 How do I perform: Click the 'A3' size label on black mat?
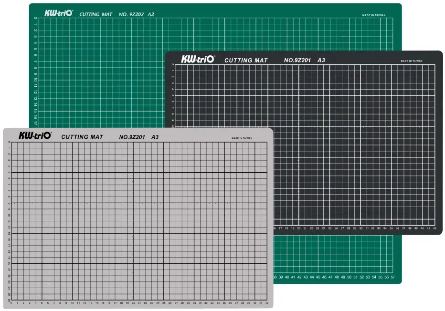(x=321, y=60)
